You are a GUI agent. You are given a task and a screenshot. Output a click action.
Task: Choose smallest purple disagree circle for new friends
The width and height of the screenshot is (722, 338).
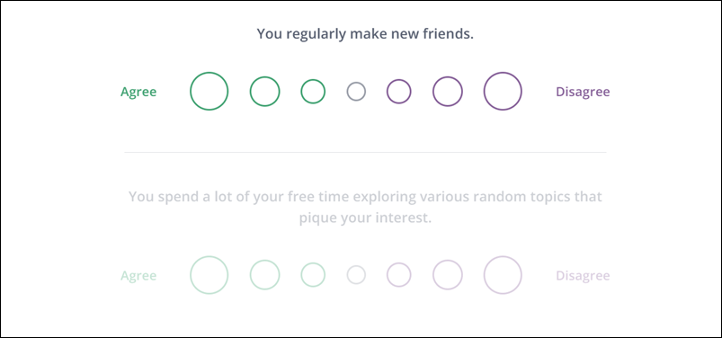point(398,91)
